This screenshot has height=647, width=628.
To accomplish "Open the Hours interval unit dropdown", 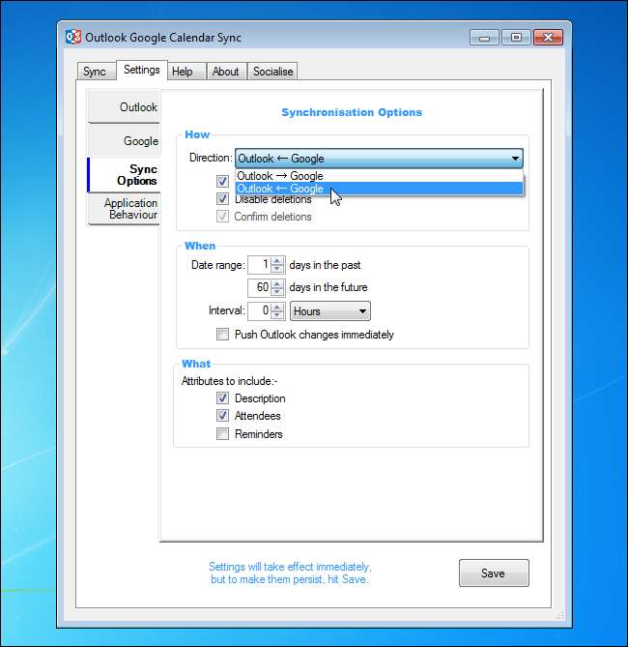I will [330, 311].
